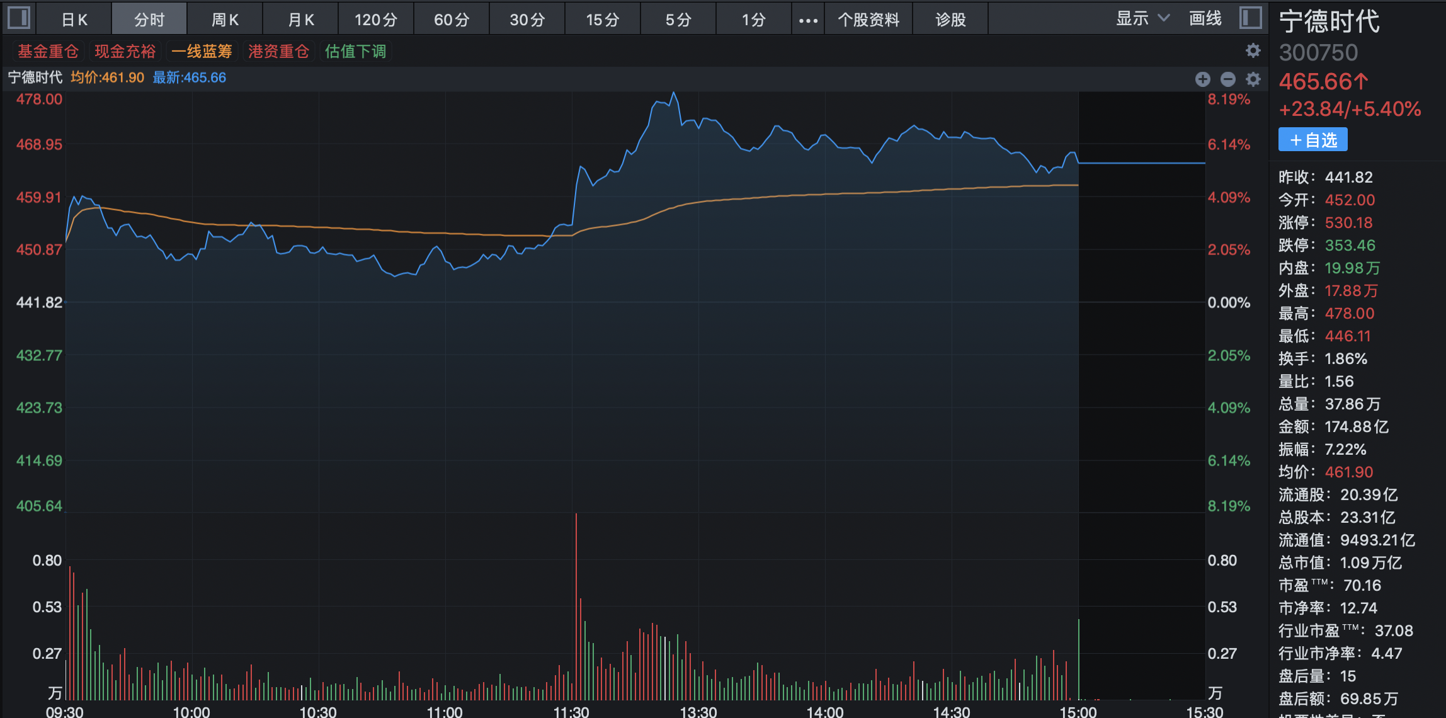
Task: Click 金额 174.88亿 row
Action: coord(1334,426)
